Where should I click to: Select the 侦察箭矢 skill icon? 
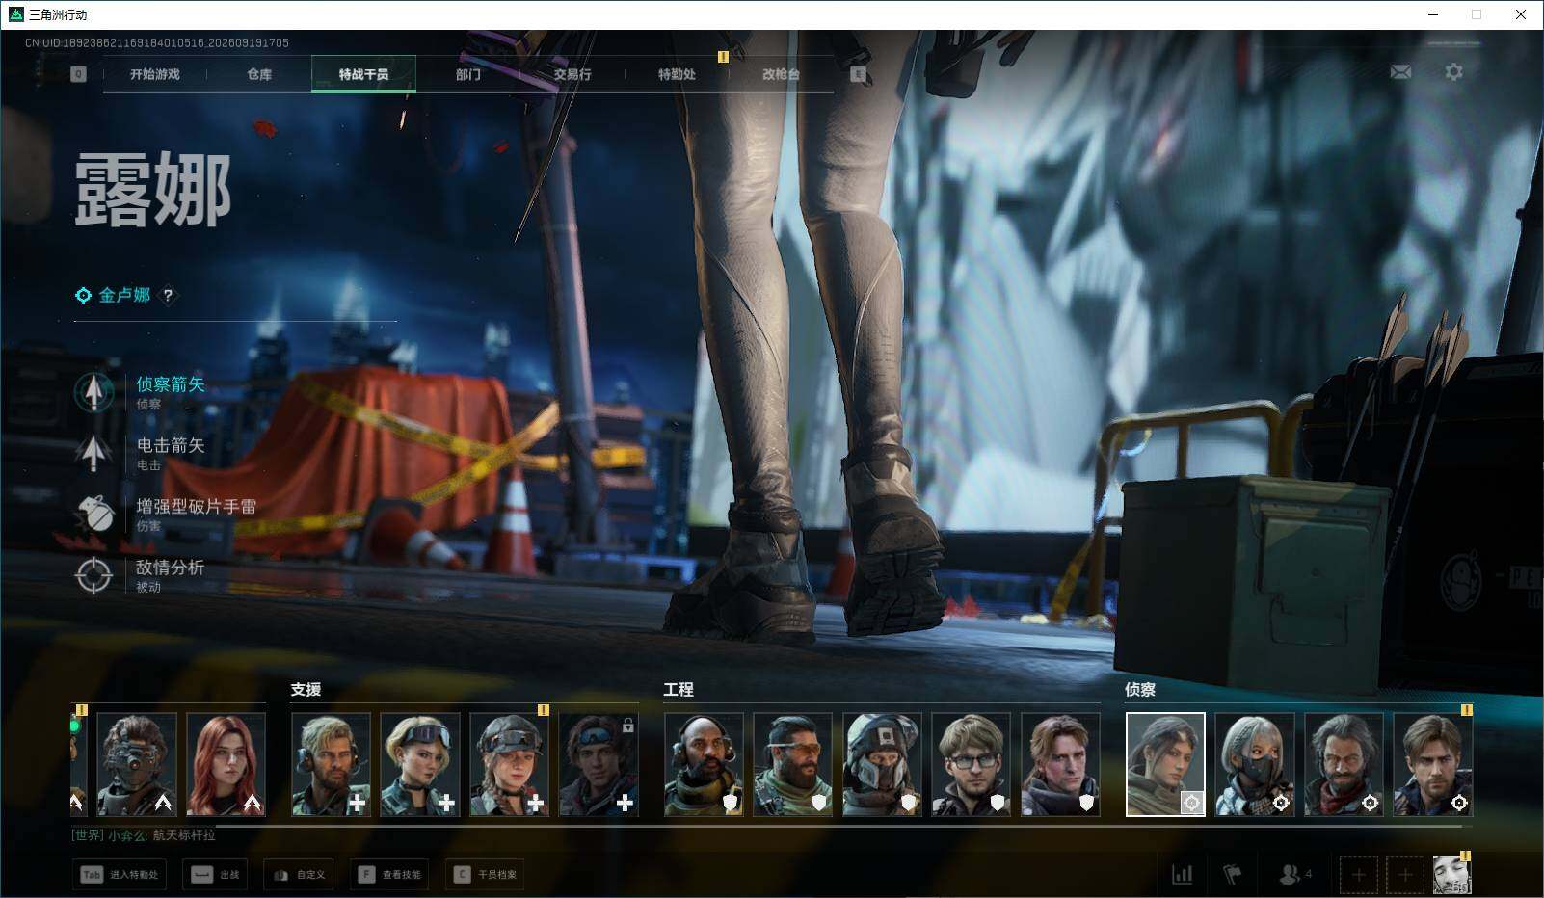pyautogui.click(x=93, y=392)
